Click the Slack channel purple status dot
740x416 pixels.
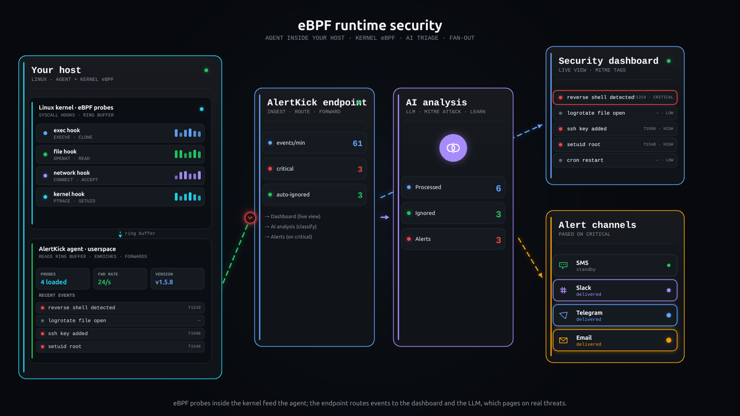[669, 290]
